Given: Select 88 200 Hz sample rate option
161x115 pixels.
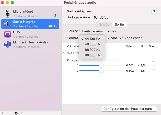Looking at the screenshot, I should pos(92,50).
